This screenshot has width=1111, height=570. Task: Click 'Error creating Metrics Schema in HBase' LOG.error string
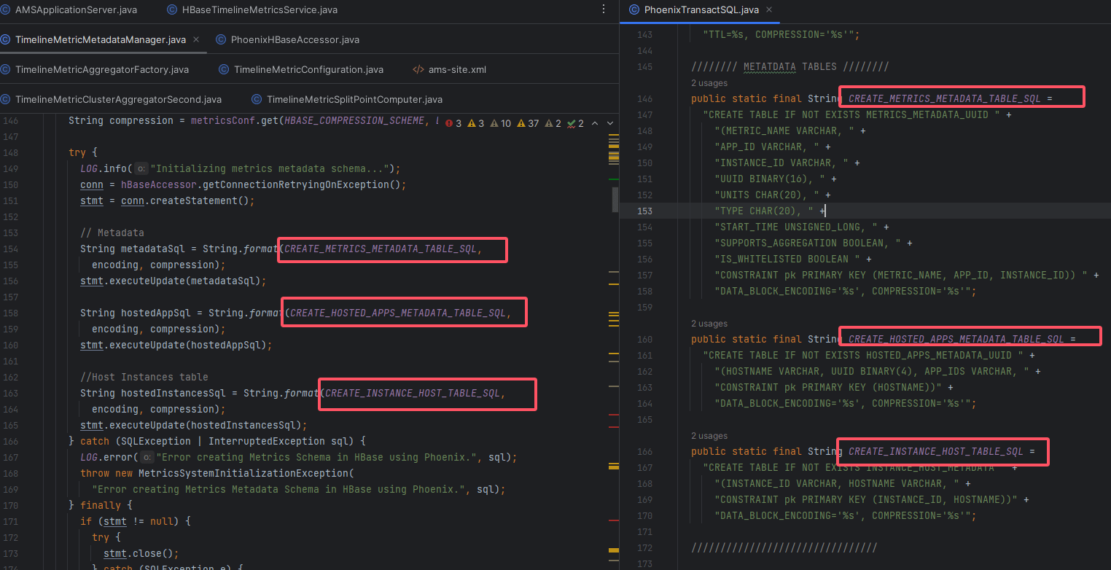coord(316,457)
